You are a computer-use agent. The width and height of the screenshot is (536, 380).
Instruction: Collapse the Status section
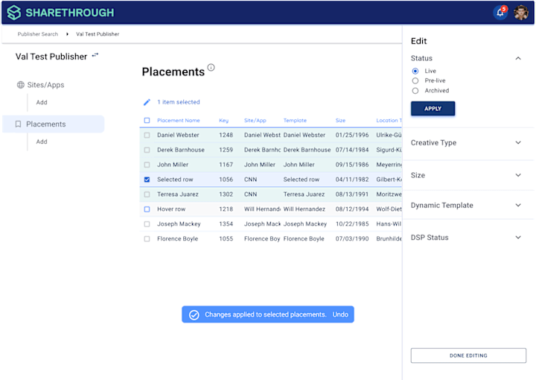point(518,58)
